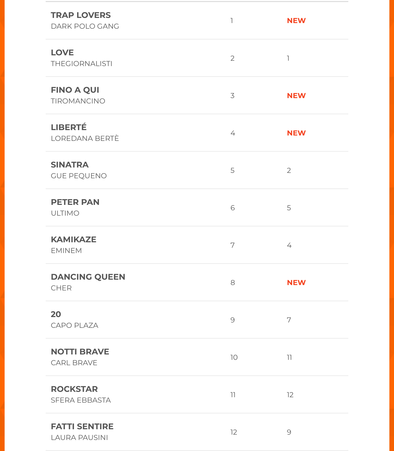Open the SINATRA album entry
This screenshot has width=394, height=451.
pos(70,165)
